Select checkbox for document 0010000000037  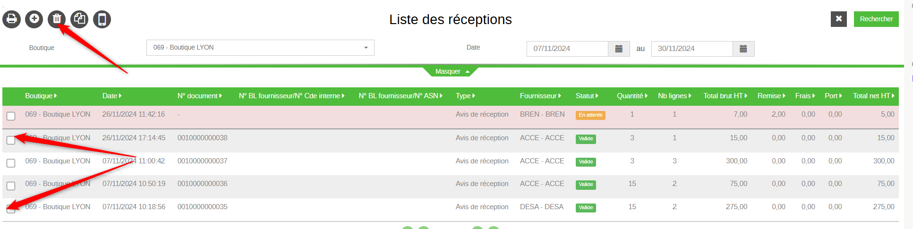pos(11,163)
